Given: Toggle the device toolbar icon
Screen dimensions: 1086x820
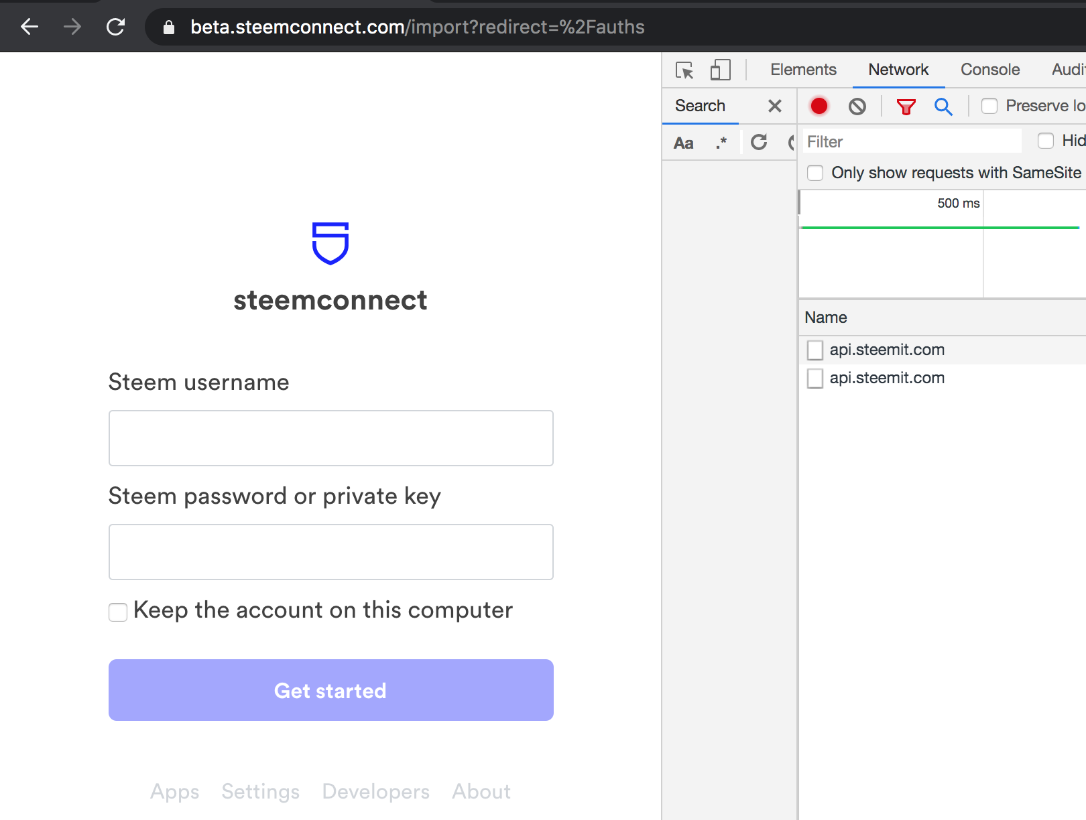Looking at the screenshot, I should click(x=720, y=70).
